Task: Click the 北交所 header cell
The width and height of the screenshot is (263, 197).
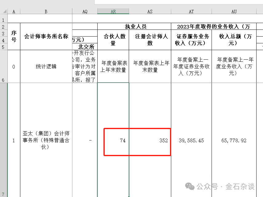Action: (85, 46)
